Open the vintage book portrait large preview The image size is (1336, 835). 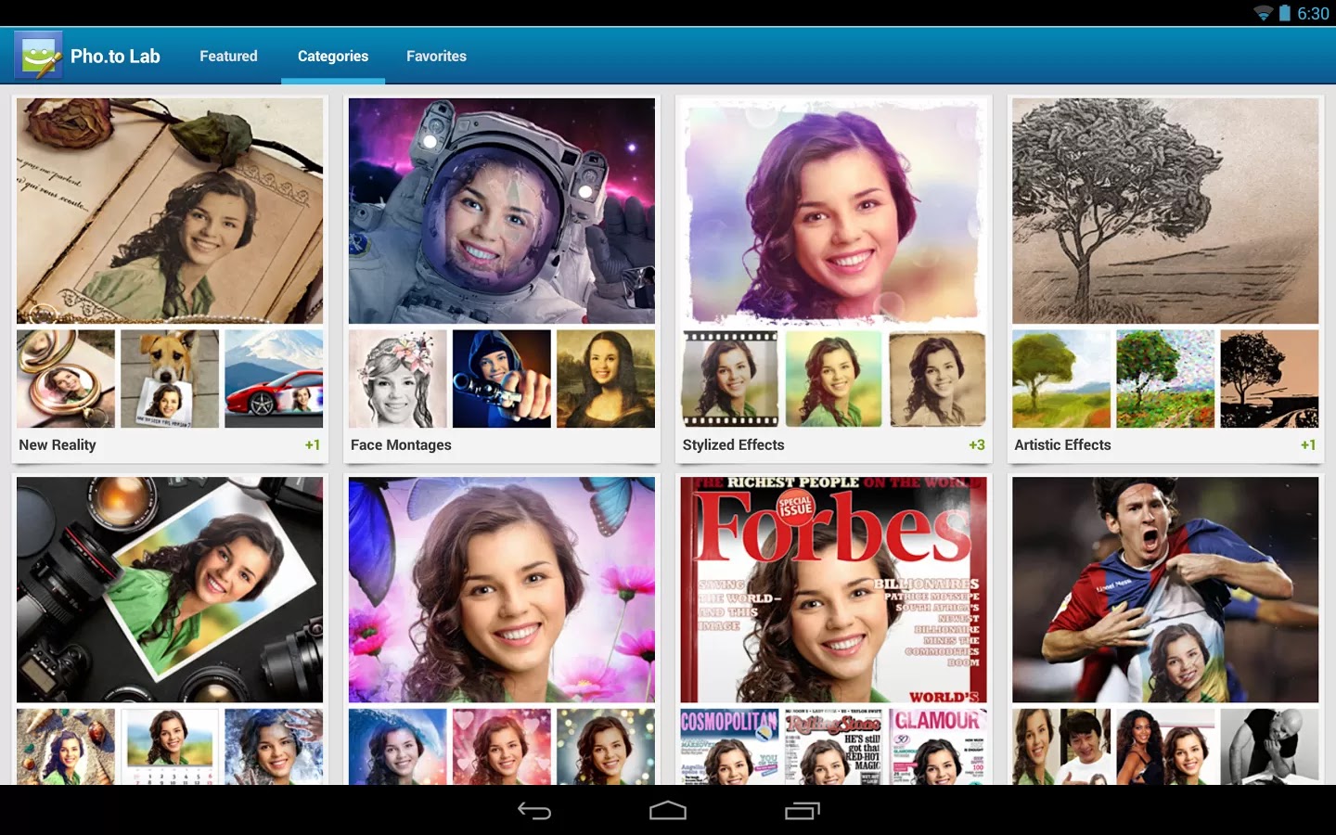[170, 211]
